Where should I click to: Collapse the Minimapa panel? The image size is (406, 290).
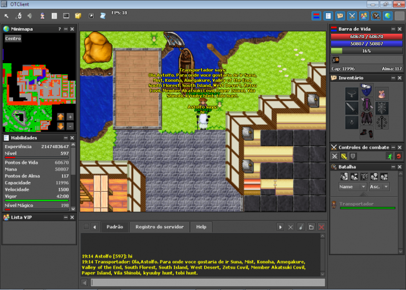click(x=66, y=29)
